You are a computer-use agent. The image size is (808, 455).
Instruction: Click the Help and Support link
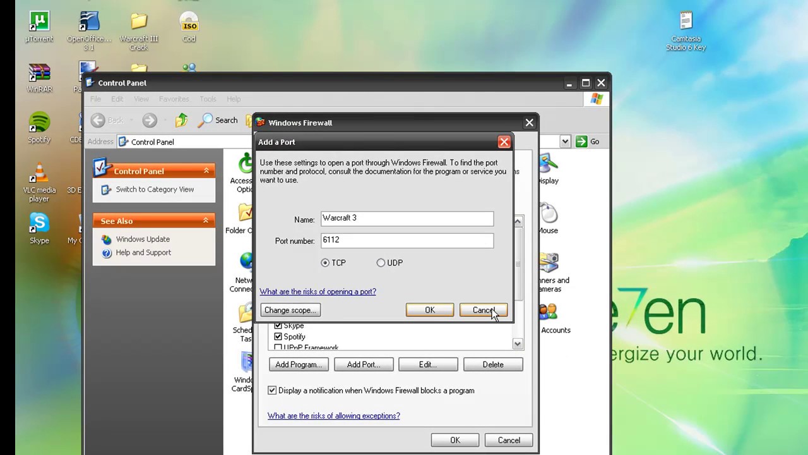[143, 253]
